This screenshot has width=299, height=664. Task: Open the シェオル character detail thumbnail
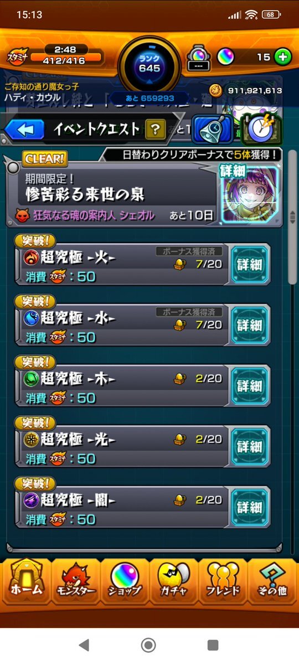250,194
